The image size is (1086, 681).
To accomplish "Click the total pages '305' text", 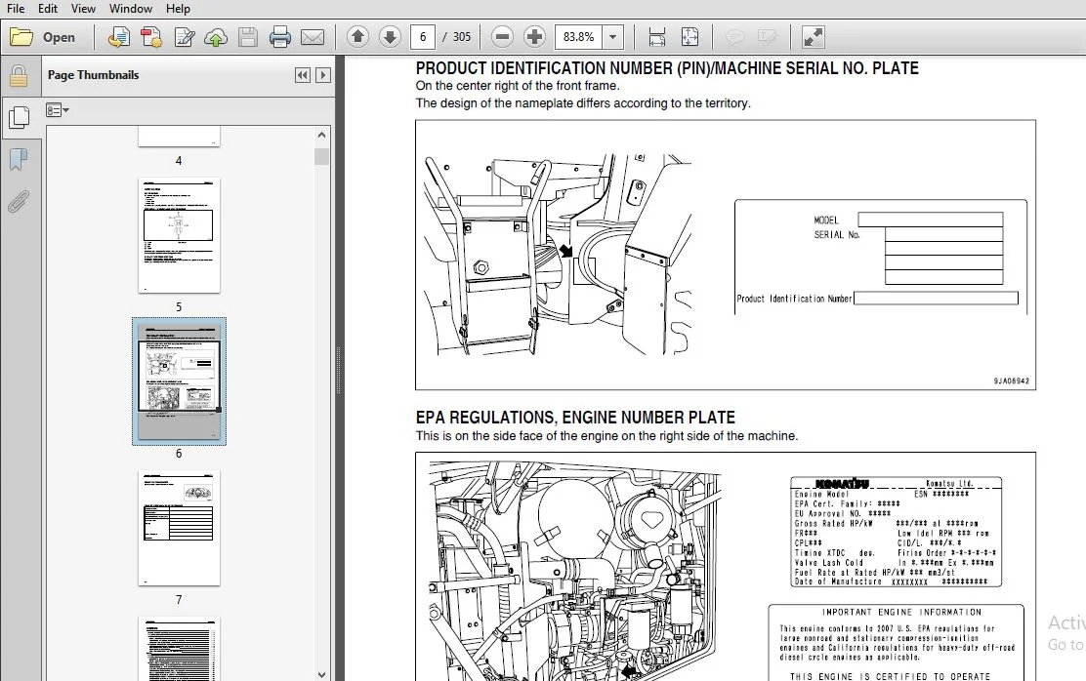I will [462, 37].
